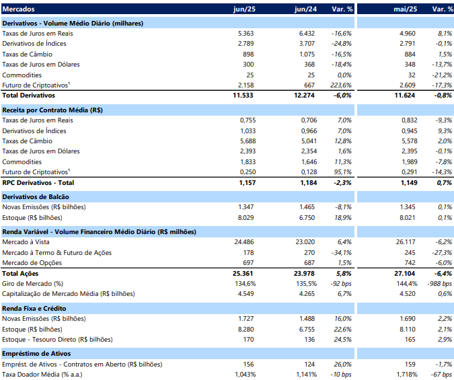Select 'Estoque - Tesouro Direto (R$ bilhões)' label
This screenshot has width=454, height=380.
[57, 340]
